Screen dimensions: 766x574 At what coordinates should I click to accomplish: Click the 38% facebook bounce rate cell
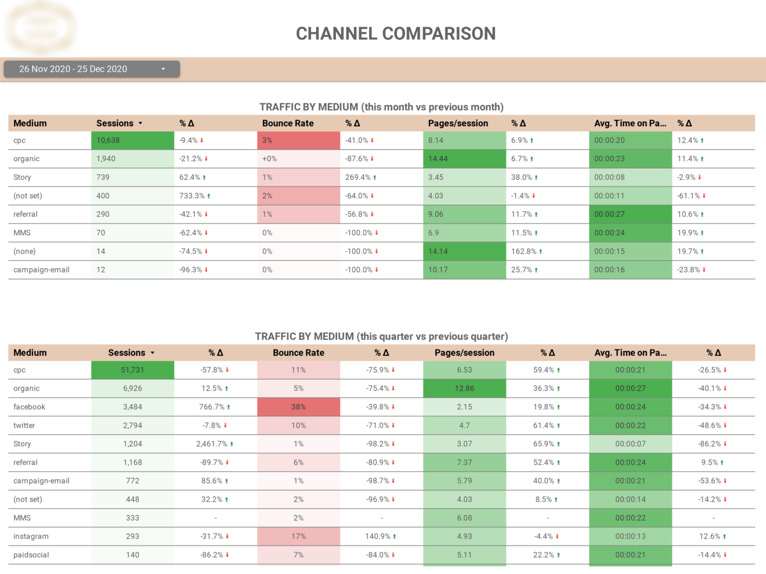point(298,407)
